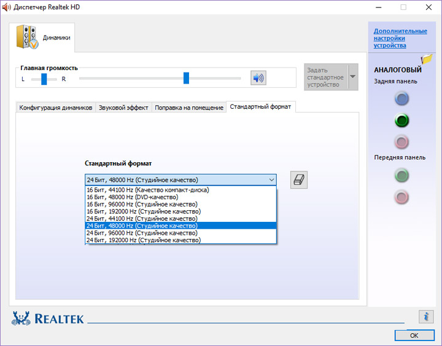Click the АНАЛОГОВЫЙ heading
This screenshot has height=346, width=442.
point(398,69)
